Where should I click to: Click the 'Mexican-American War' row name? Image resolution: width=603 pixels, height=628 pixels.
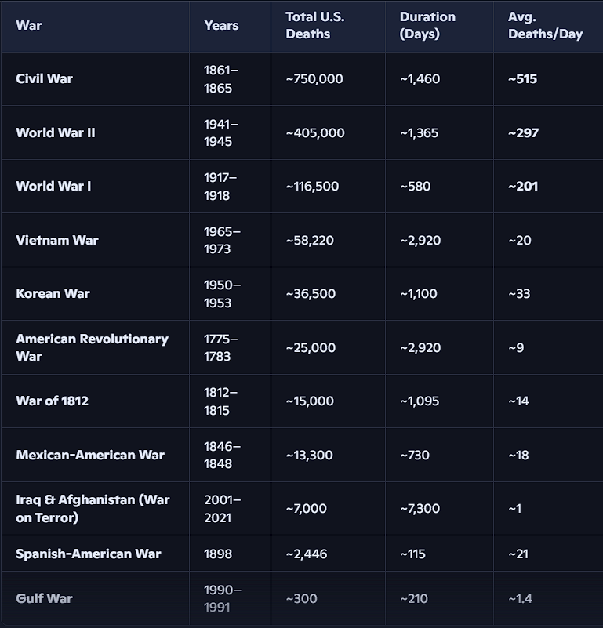(90, 455)
